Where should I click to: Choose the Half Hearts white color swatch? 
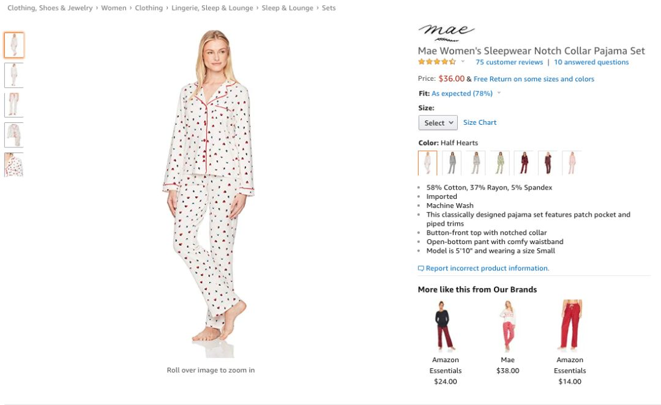point(427,163)
